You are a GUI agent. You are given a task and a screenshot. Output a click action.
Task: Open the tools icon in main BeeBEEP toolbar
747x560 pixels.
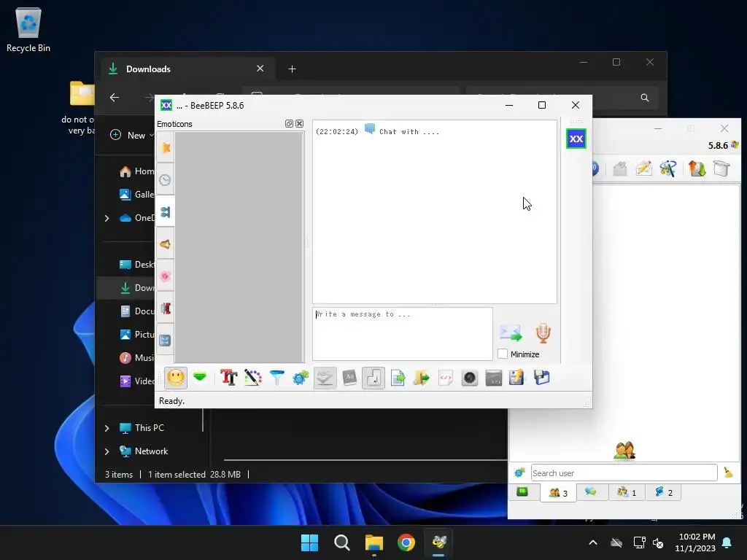coord(668,168)
